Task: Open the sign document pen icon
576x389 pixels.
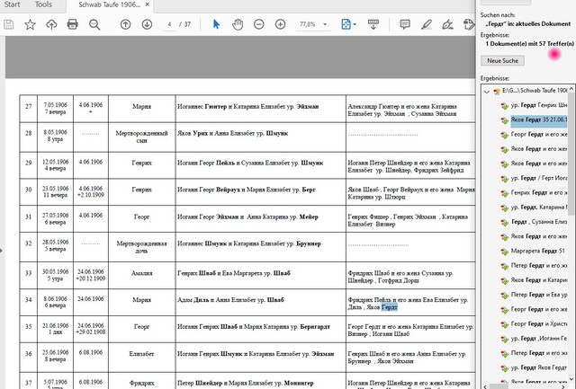Action: [x=447, y=24]
